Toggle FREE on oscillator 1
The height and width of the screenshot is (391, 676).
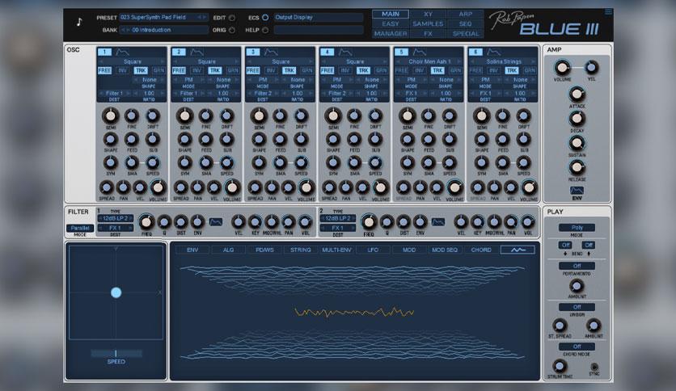(105, 70)
